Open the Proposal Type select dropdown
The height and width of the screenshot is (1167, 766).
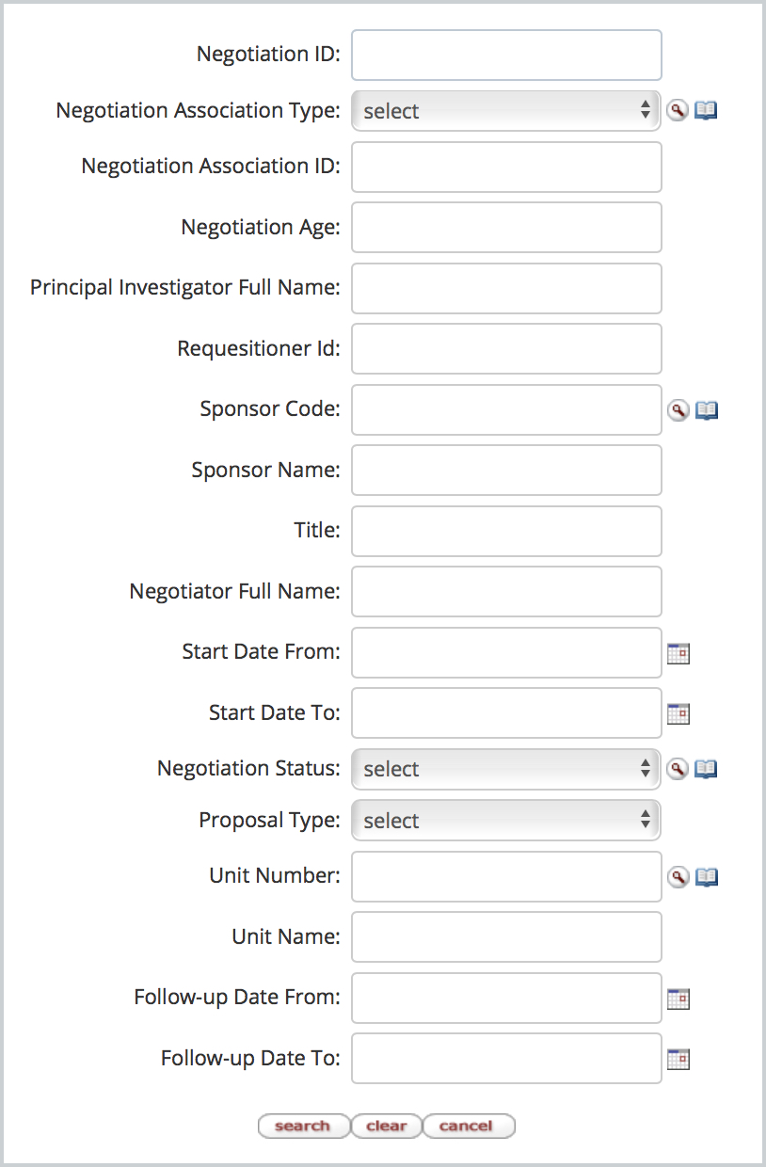(506, 820)
